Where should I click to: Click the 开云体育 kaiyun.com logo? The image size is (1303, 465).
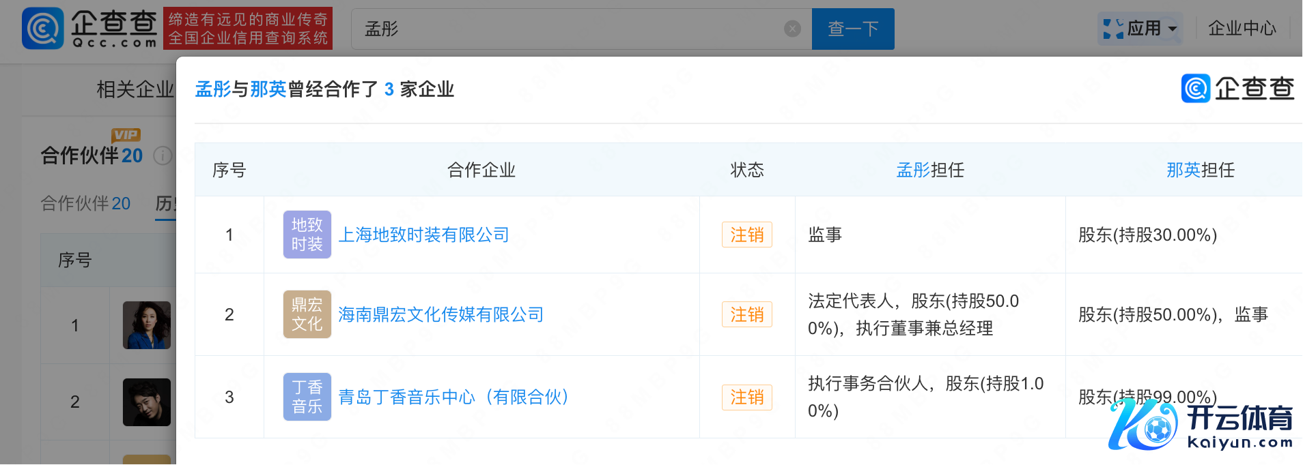tap(1202, 425)
